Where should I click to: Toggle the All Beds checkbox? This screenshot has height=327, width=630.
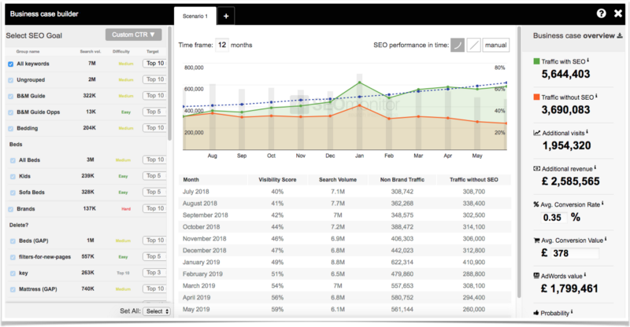pyautogui.click(x=13, y=160)
